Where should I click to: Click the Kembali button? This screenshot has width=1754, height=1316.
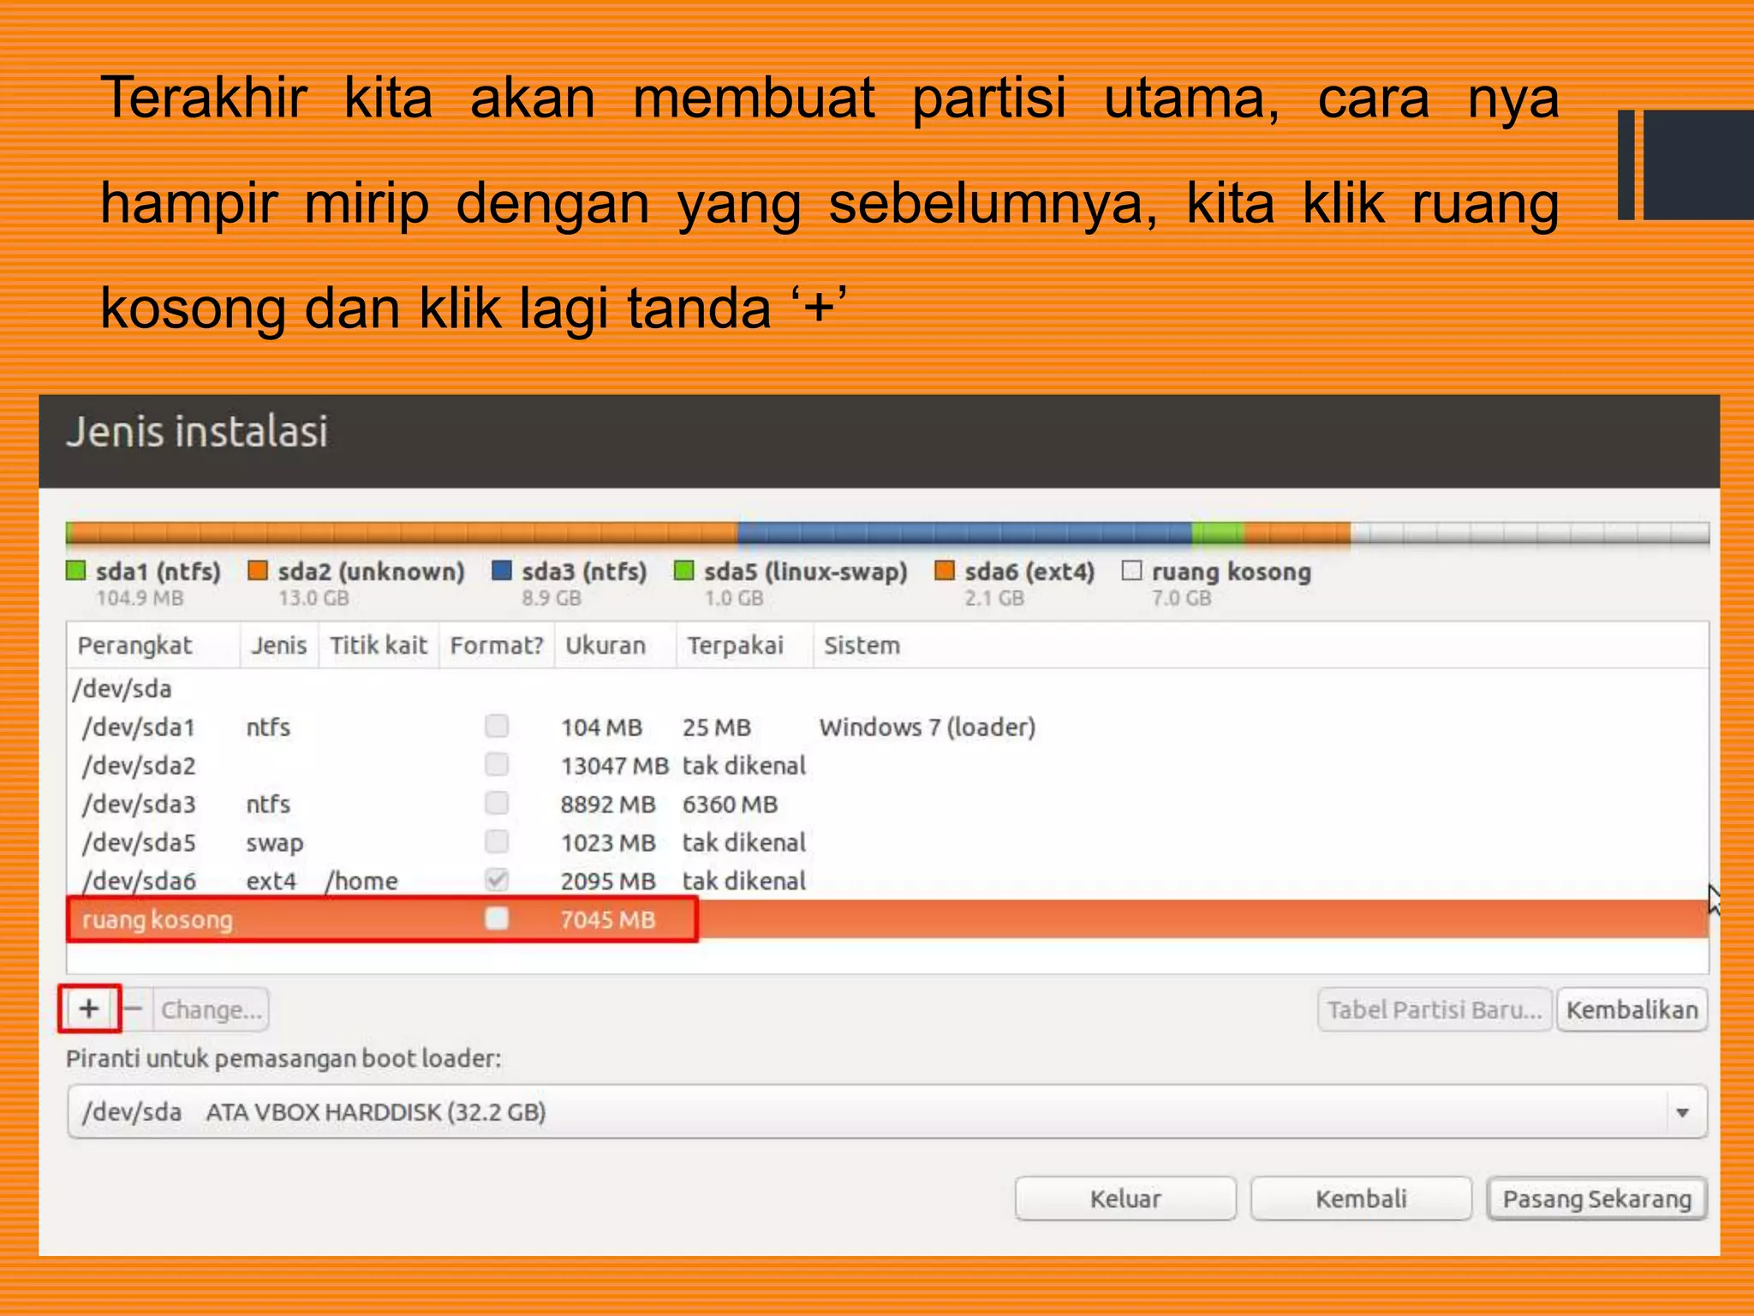pyautogui.click(x=1361, y=1198)
